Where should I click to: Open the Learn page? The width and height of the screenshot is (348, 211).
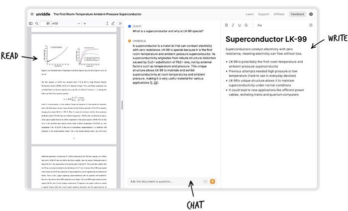point(249,14)
